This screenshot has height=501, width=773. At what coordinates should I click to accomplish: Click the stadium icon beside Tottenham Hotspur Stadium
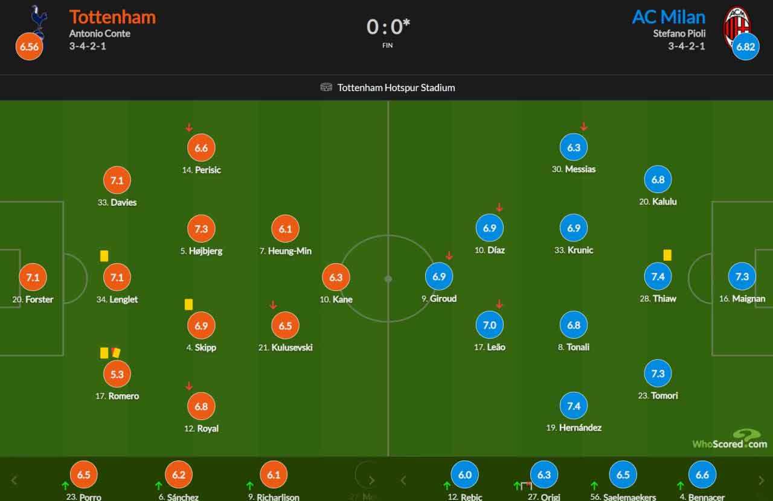[326, 88]
